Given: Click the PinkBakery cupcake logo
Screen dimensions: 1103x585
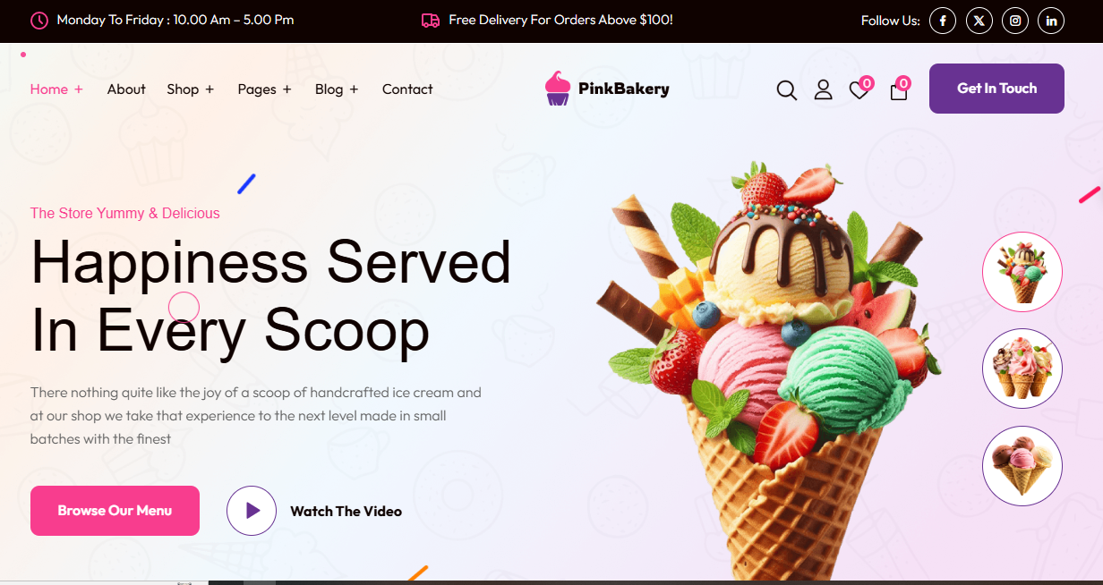Looking at the screenshot, I should tap(607, 89).
